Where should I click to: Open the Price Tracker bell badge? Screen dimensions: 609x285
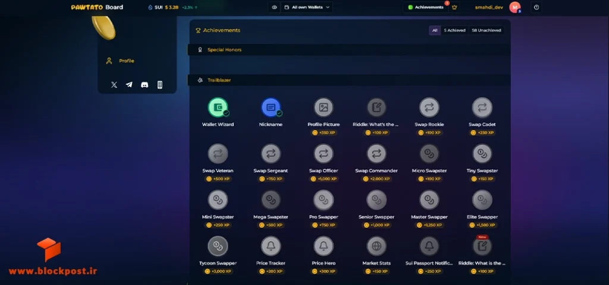coord(271,246)
